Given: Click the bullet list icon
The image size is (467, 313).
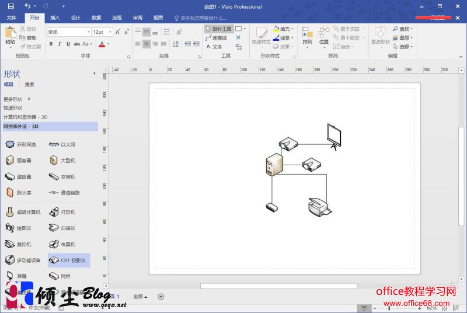Looking at the screenshot, I should tap(167, 32).
